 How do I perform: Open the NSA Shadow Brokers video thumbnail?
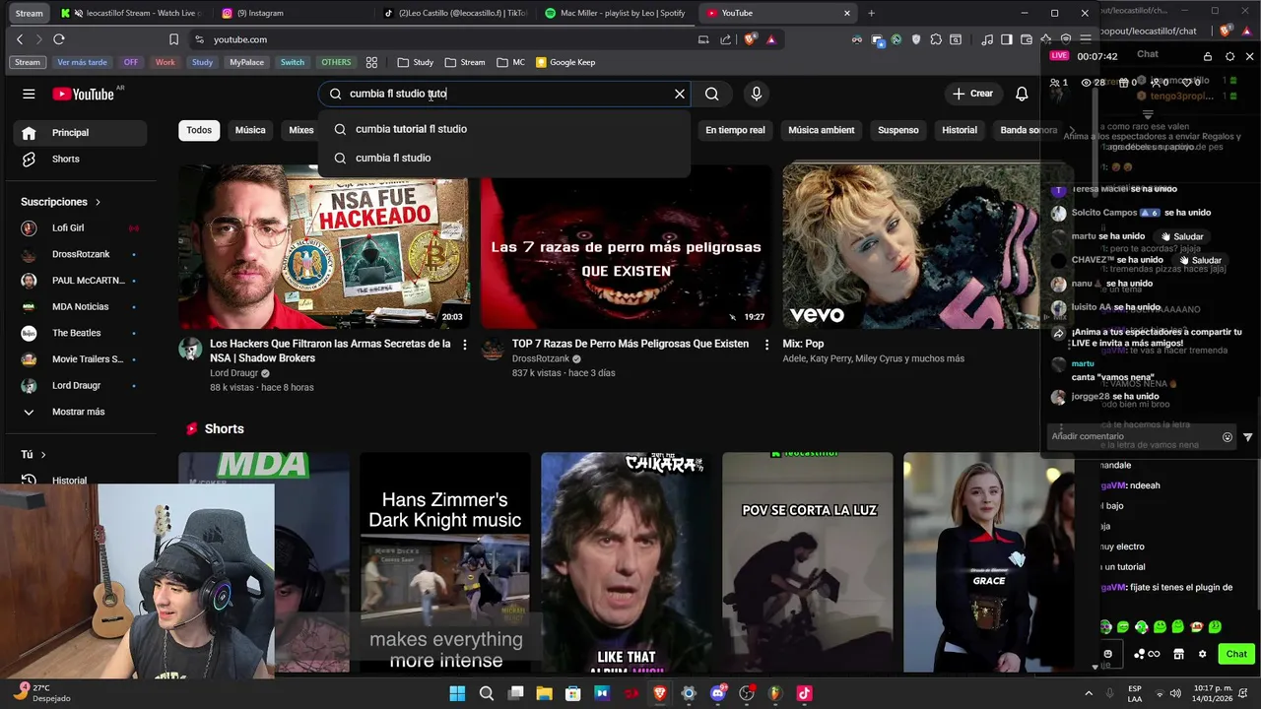click(323, 246)
